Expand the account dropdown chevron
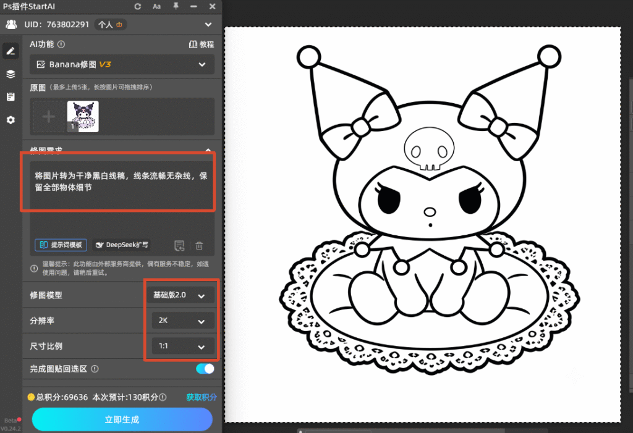 (208, 25)
